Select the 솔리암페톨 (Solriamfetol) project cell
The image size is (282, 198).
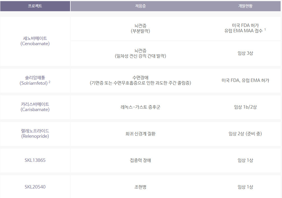click(35, 80)
